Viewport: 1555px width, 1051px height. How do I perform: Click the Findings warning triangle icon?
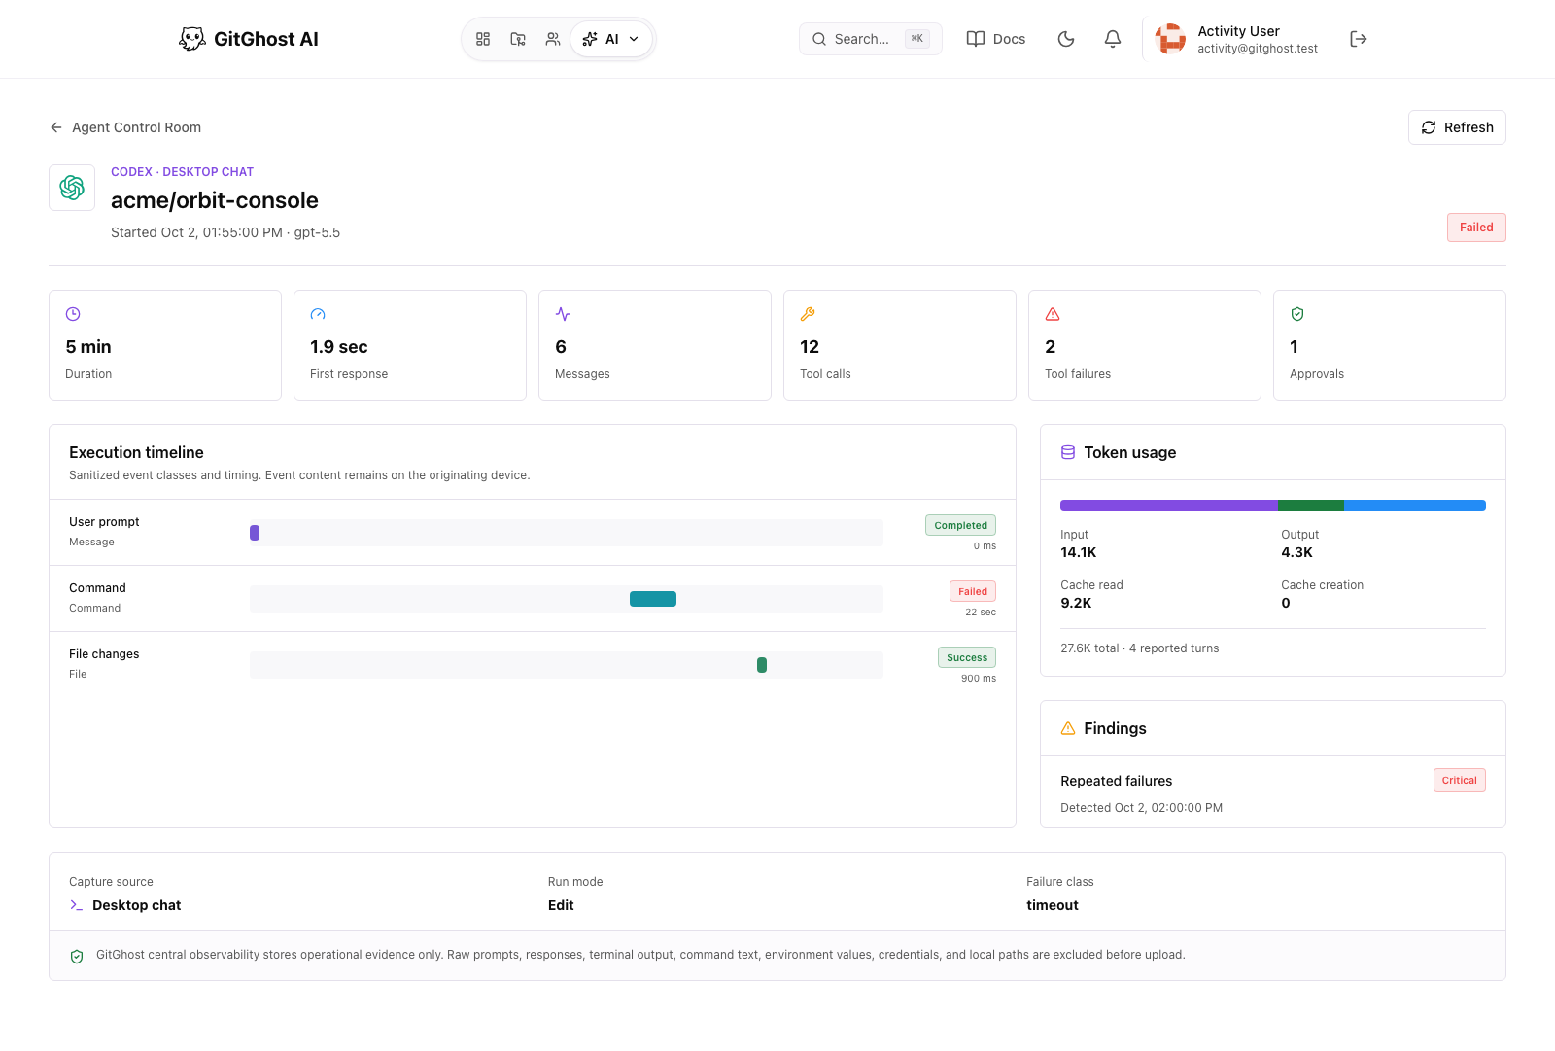click(1068, 728)
